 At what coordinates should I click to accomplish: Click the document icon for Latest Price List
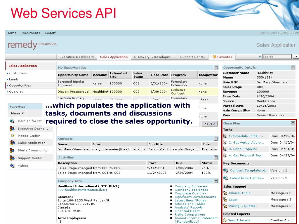(x=226, y=178)
